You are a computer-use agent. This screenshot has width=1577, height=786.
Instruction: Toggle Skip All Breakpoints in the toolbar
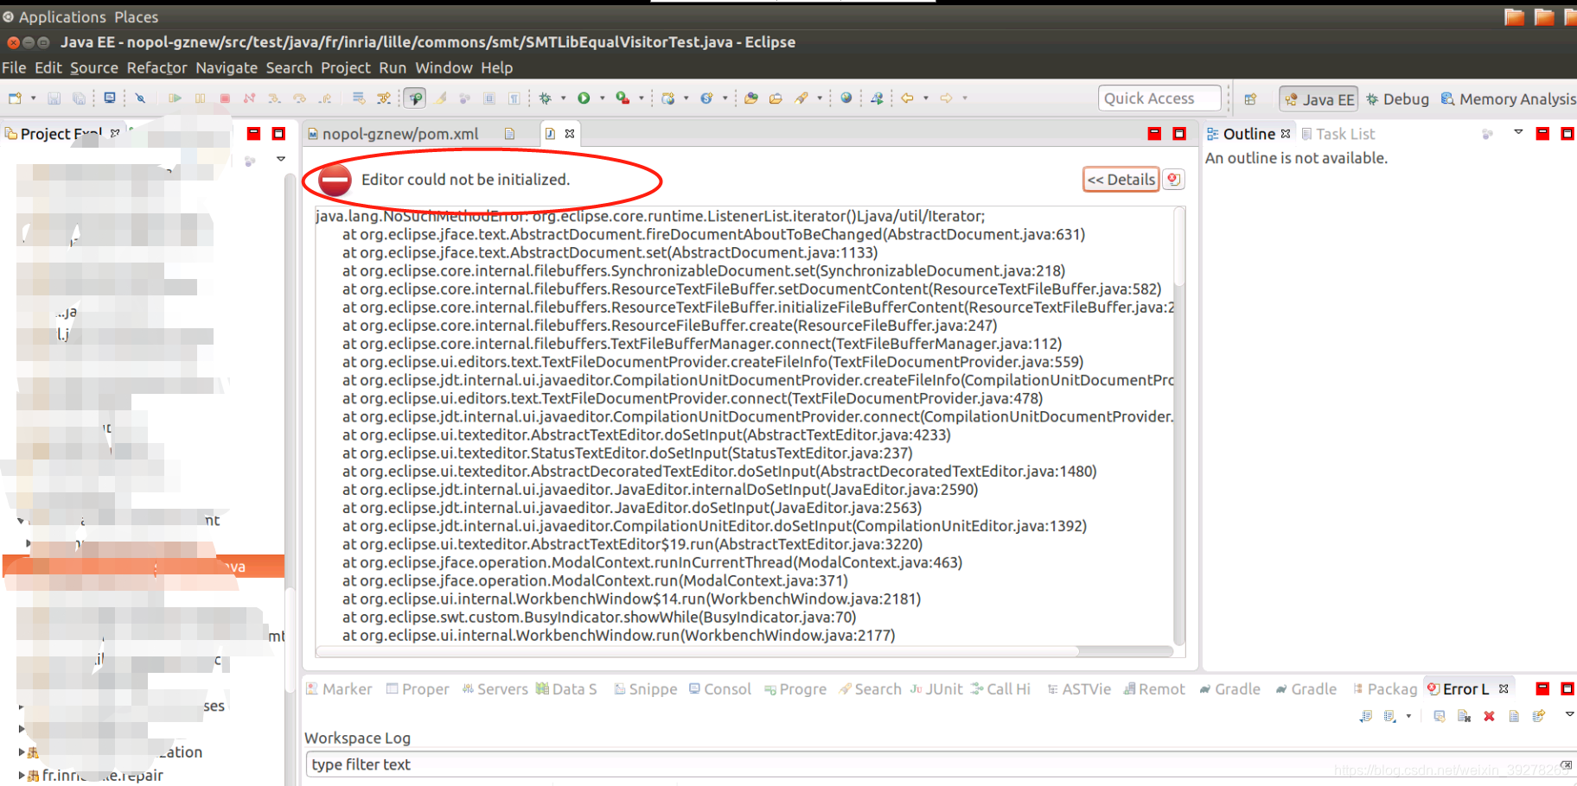click(x=139, y=98)
